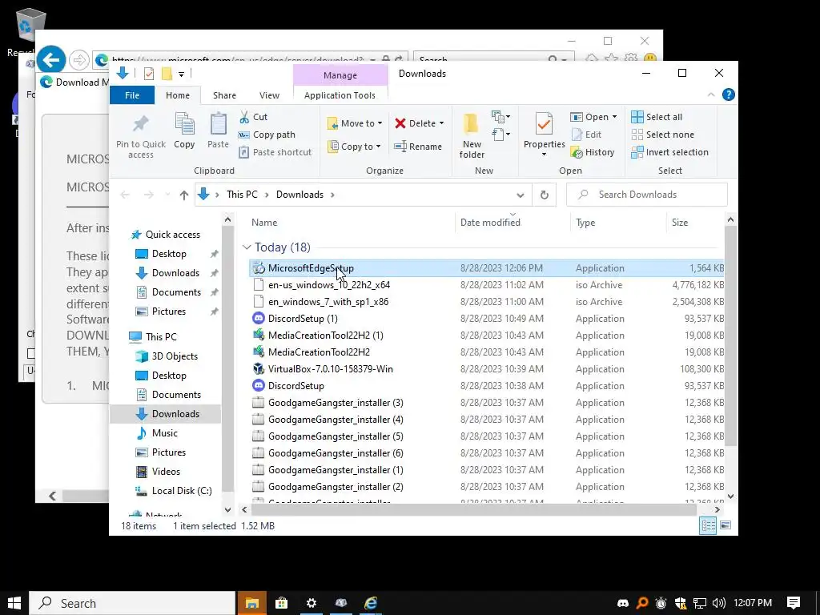The image size is (820, 615).
Task: Click Back arrow in Internet Explorer window
Action: coord(50,60)
